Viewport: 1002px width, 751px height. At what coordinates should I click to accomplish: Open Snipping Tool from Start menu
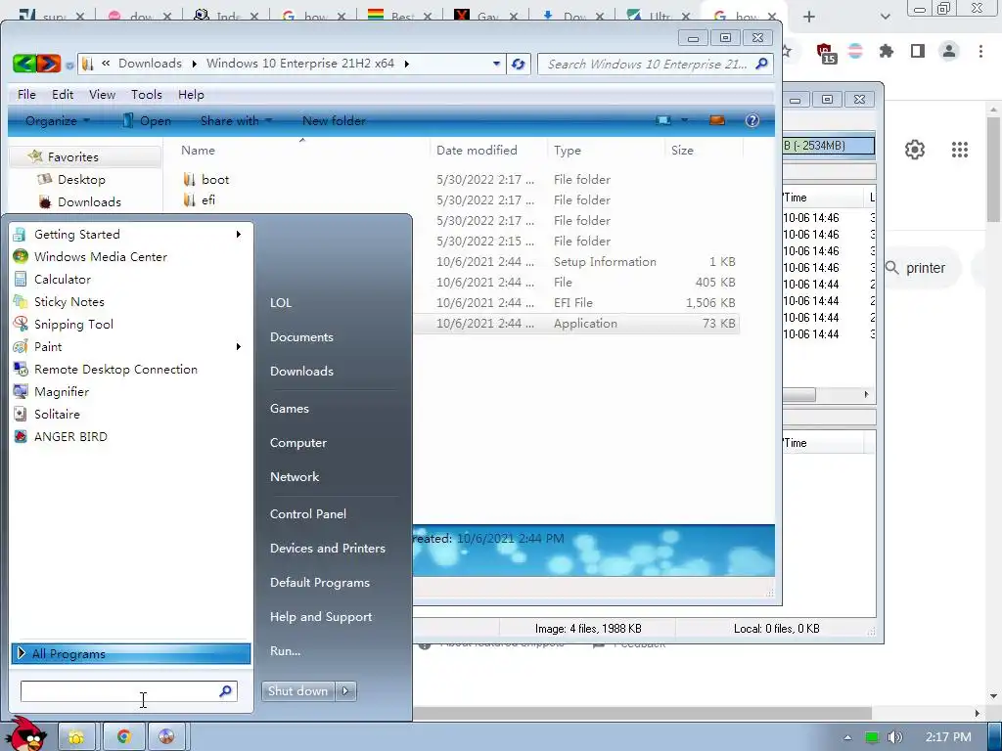pyautogui.click(x=73, y=324)
